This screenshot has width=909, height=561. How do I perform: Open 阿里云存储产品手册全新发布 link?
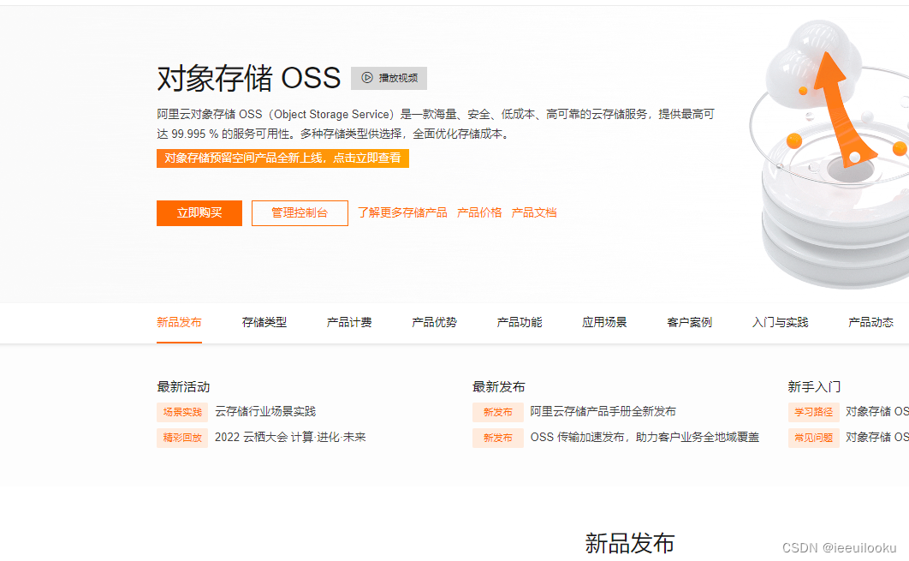(603, 412)
